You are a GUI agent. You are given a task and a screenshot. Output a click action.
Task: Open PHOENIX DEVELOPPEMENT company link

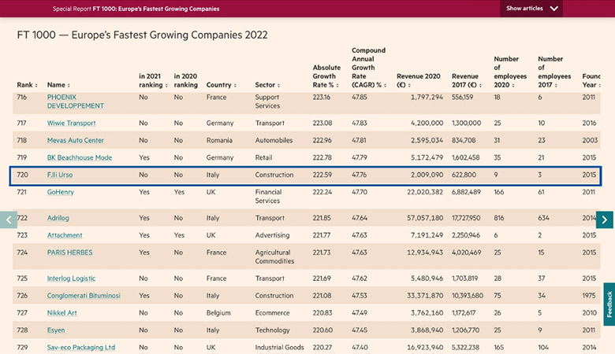(x=76, y=101)
